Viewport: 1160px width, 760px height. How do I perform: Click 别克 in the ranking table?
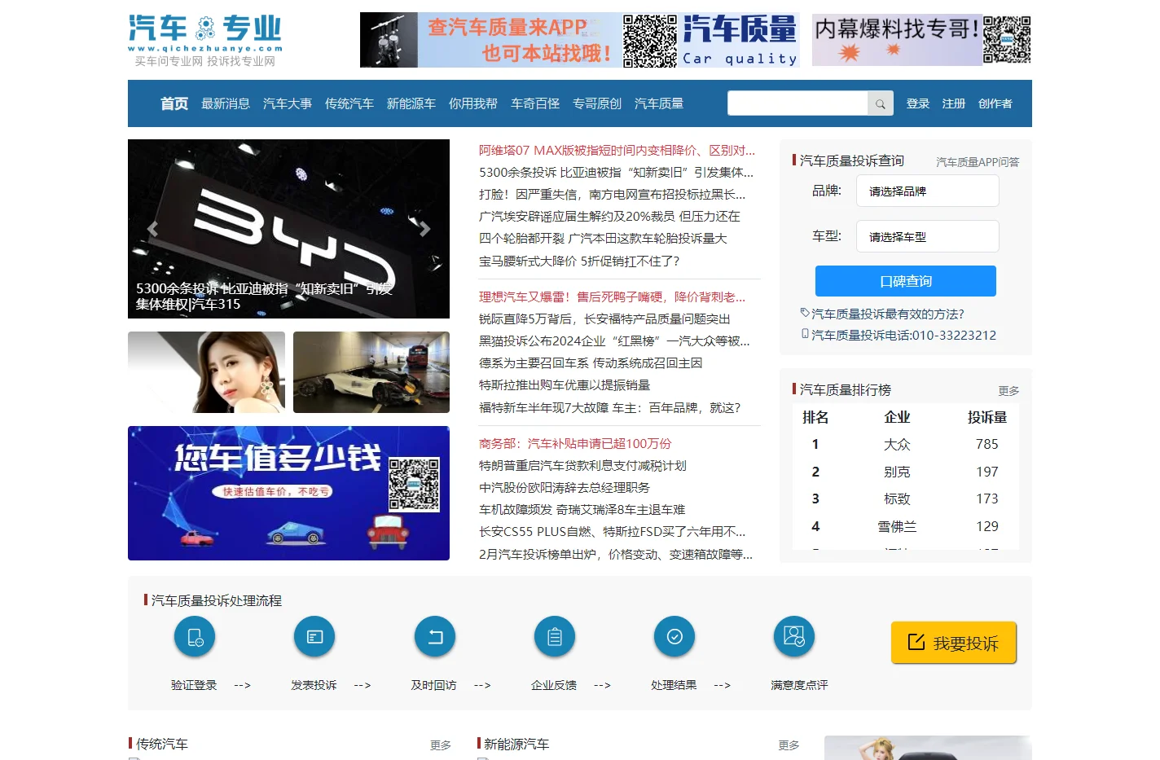pos(897,472)
